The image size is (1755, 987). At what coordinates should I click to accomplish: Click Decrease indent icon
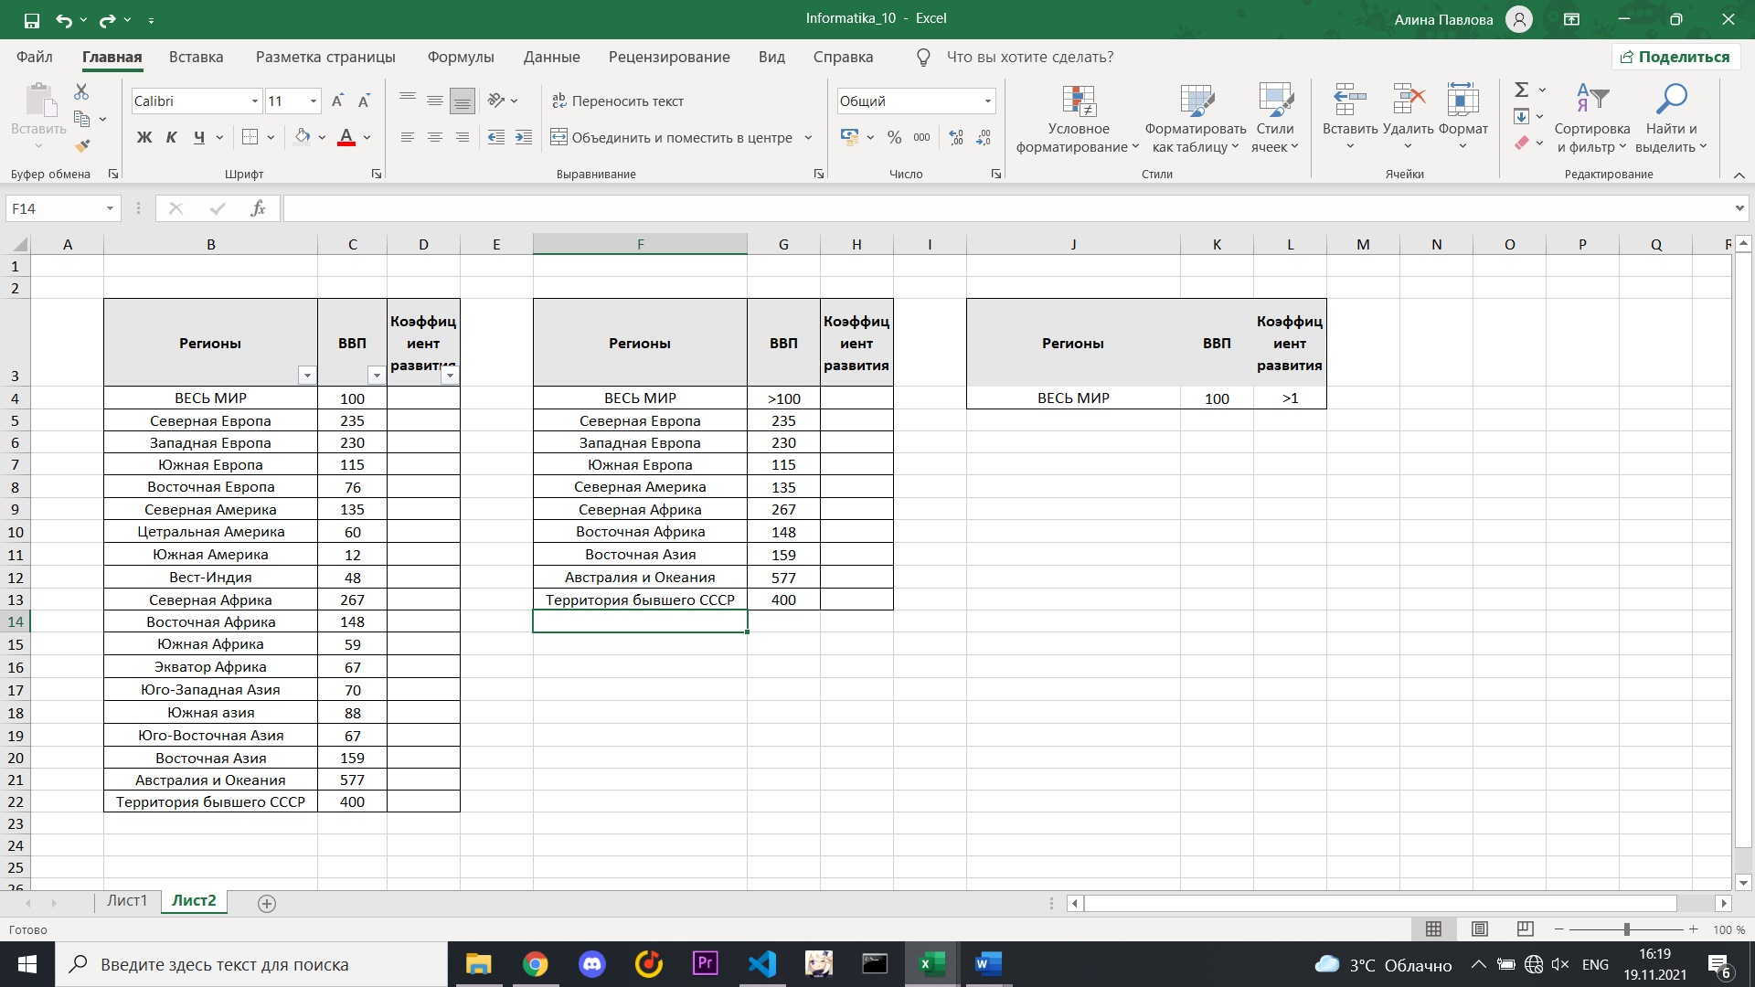[496, 137]
